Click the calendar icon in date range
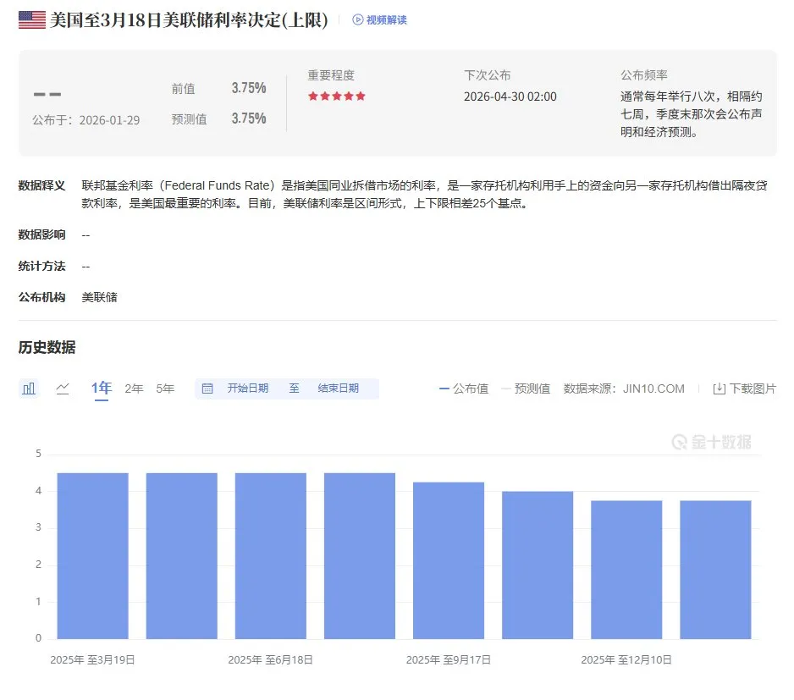Screen dimensions: 794x700 pos(207,389)
